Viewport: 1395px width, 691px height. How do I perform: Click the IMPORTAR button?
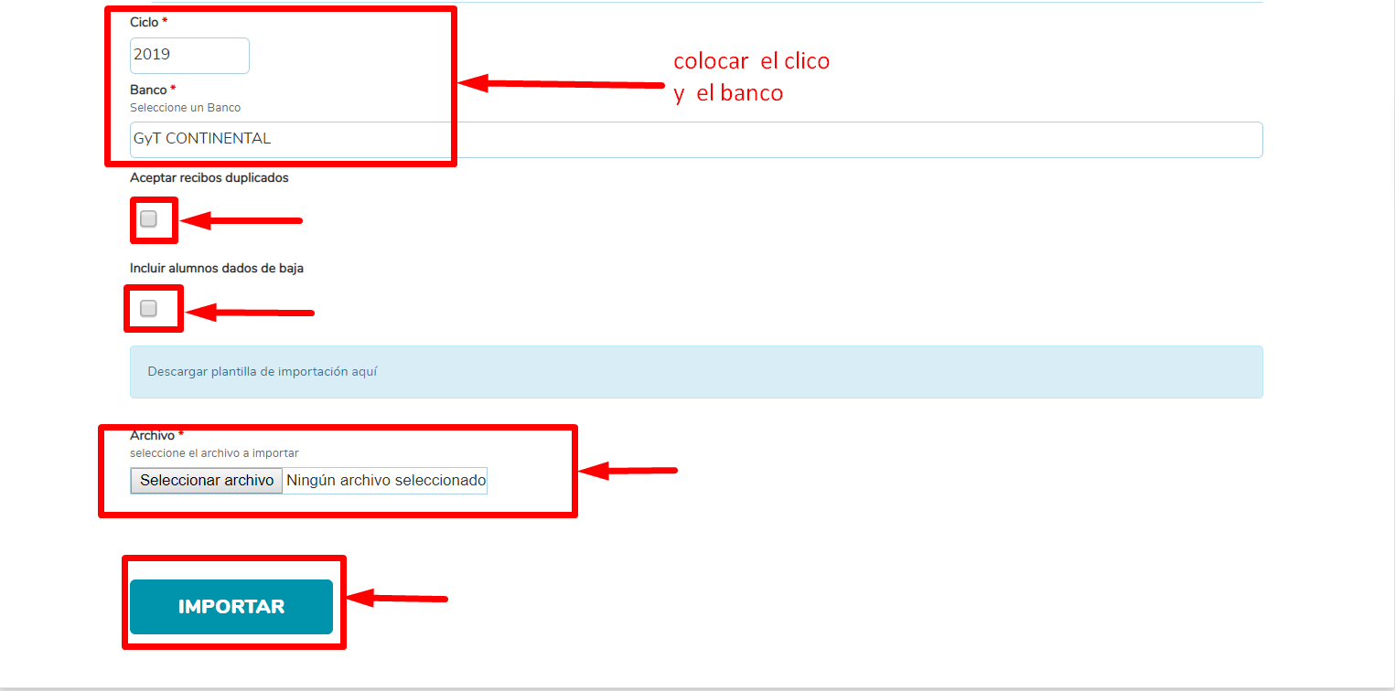tap(231, 606)
